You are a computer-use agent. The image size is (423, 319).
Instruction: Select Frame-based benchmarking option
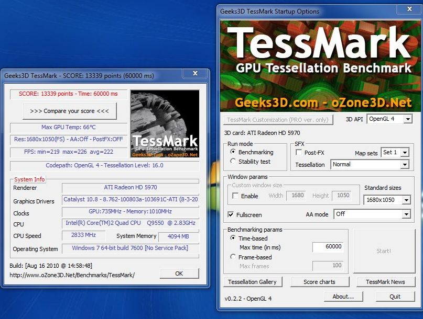pyautogui.click(x=233, y=257)
